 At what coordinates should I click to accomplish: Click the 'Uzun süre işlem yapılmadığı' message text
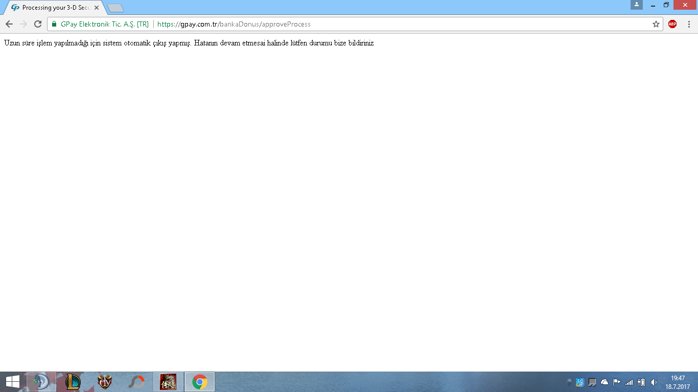189,43
